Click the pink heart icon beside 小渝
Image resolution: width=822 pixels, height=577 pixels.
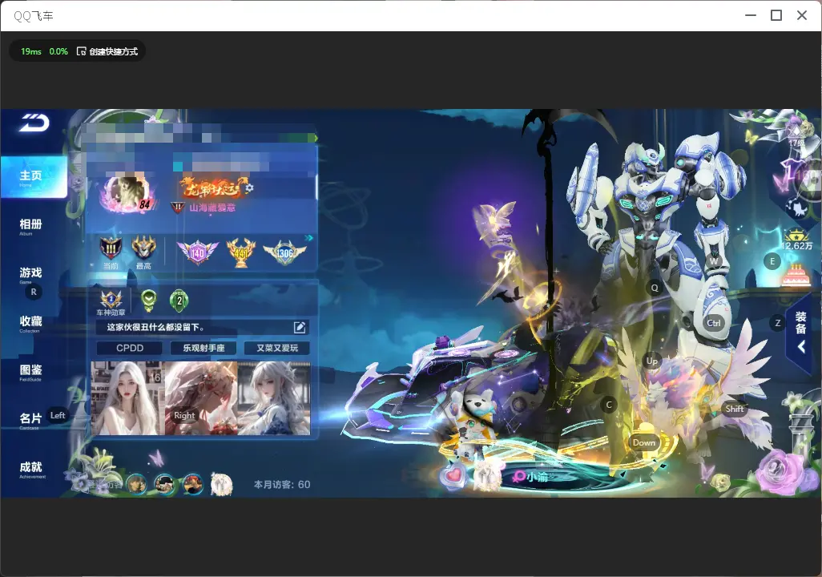453,476
